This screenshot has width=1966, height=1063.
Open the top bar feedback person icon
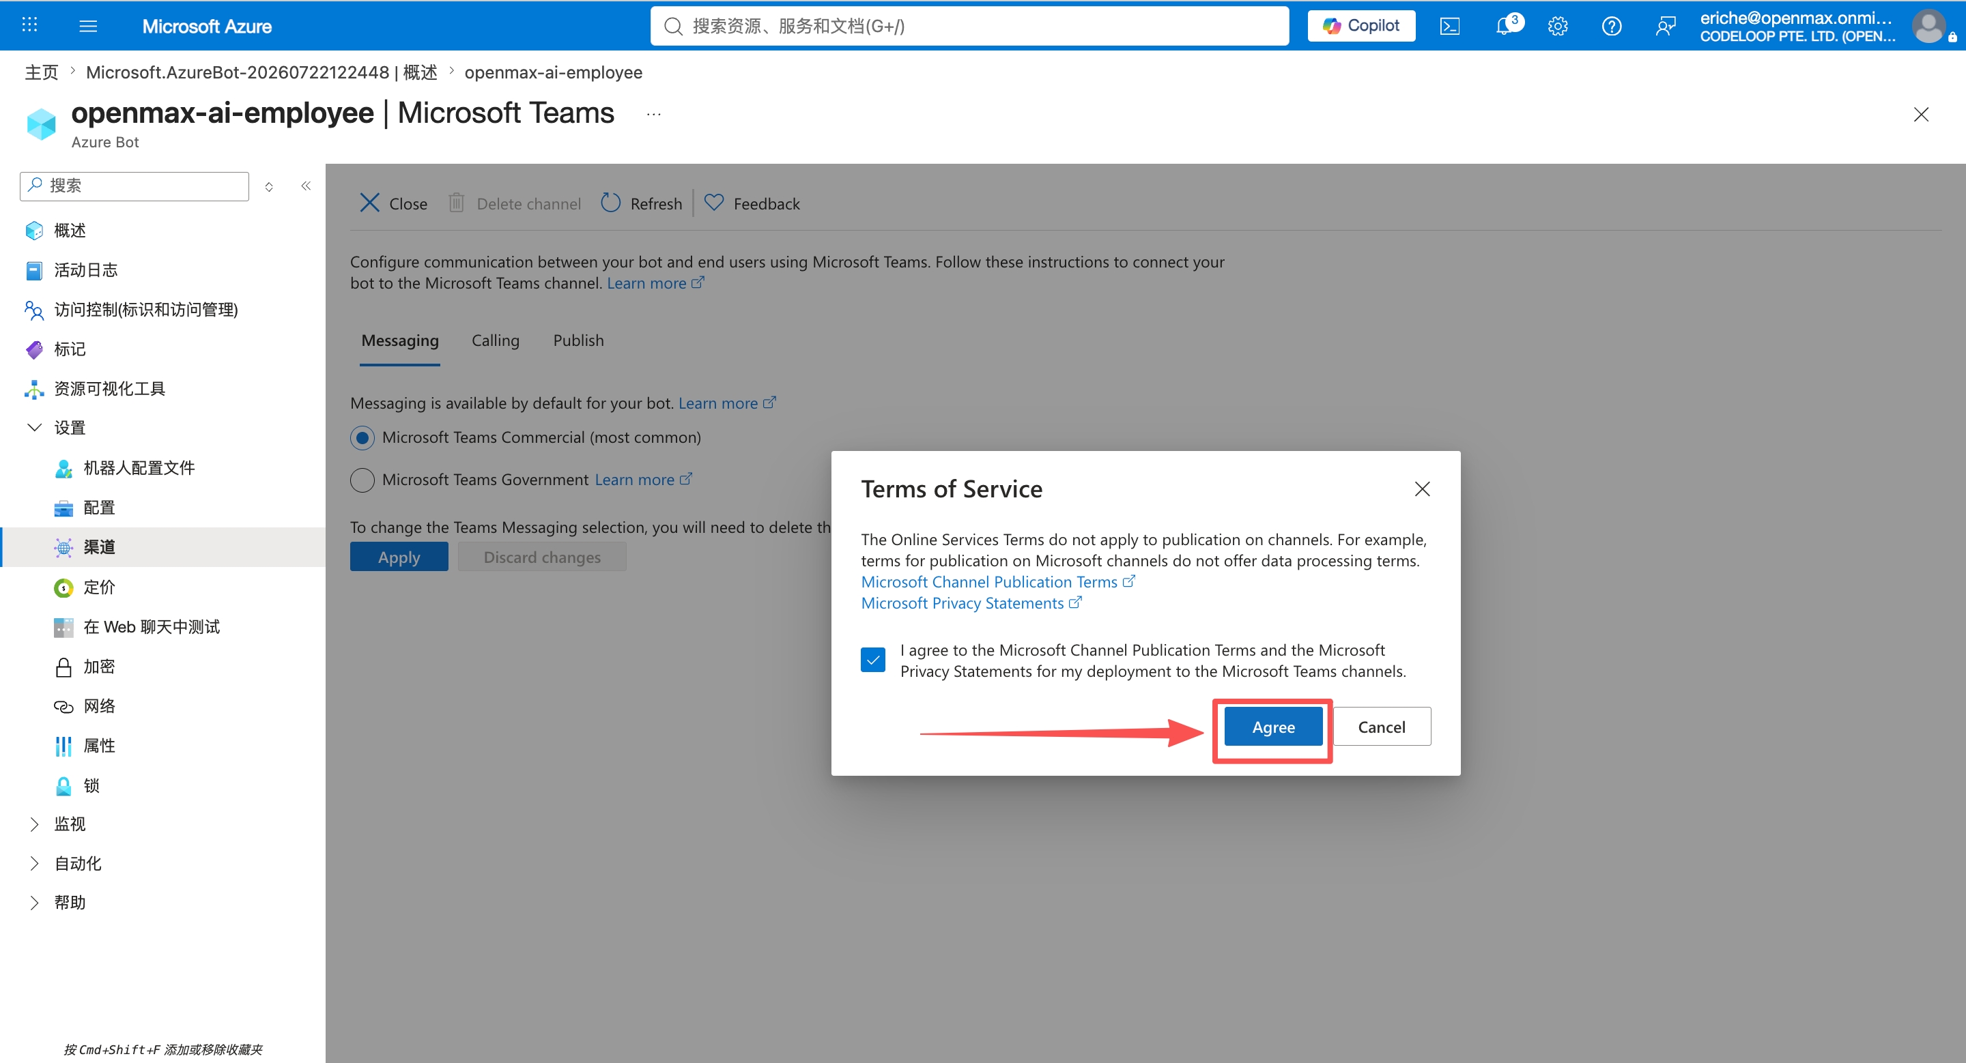[1666, 26]
